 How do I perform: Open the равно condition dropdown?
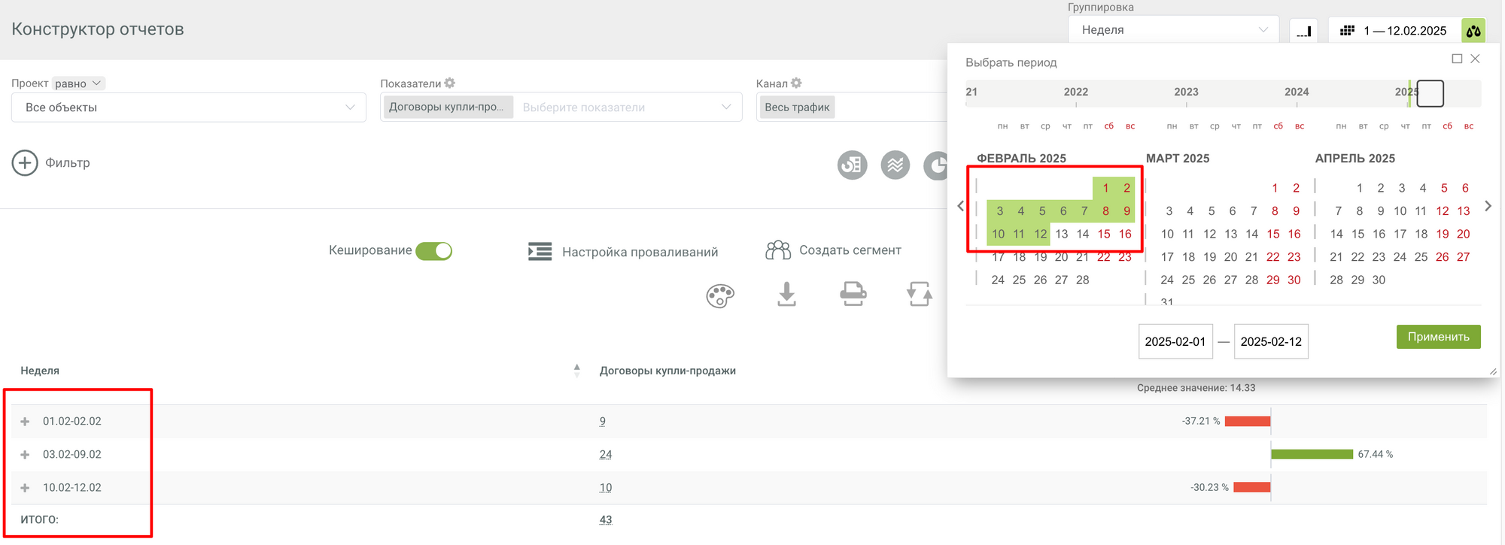click(x=78, y=83)
